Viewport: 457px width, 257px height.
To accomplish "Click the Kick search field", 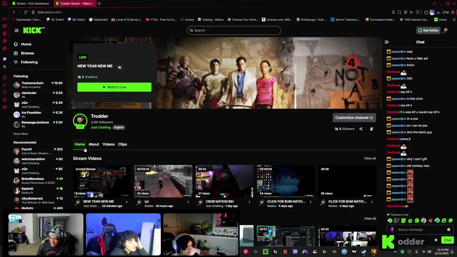I will coord(234,30).
